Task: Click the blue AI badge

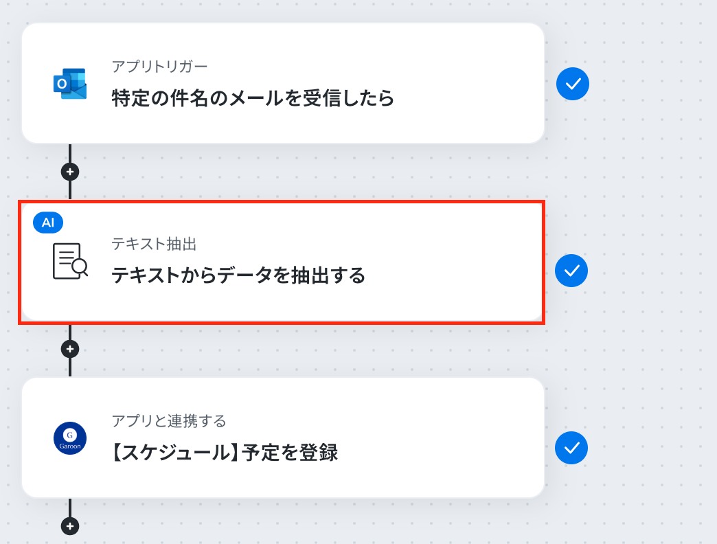Action: (x=48, y=223)
